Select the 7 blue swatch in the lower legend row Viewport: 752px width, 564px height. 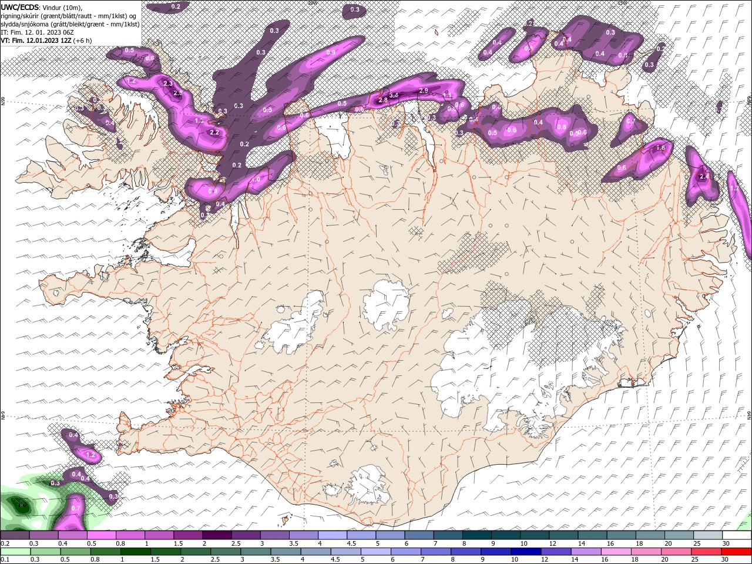click(435, 552)
